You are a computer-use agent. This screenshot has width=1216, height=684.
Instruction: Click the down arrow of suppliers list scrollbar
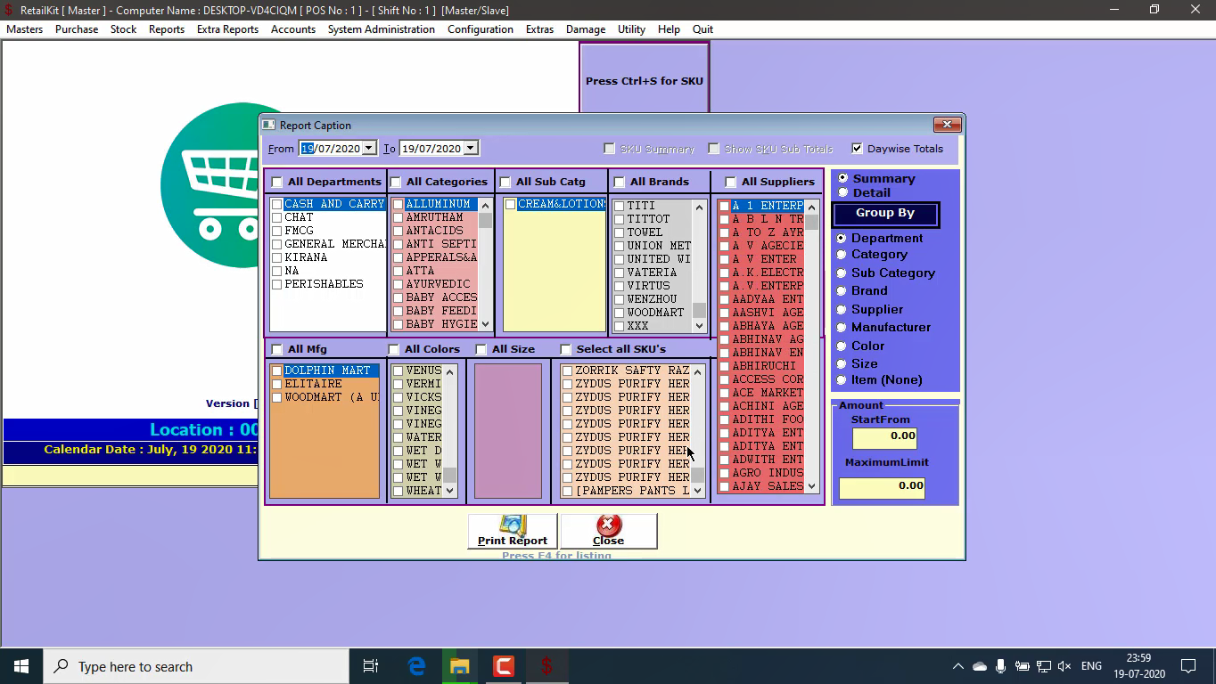click(x=811, y=486)
